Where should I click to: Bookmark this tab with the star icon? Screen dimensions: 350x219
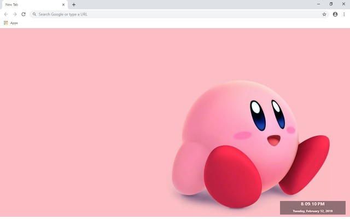(324, 14)
